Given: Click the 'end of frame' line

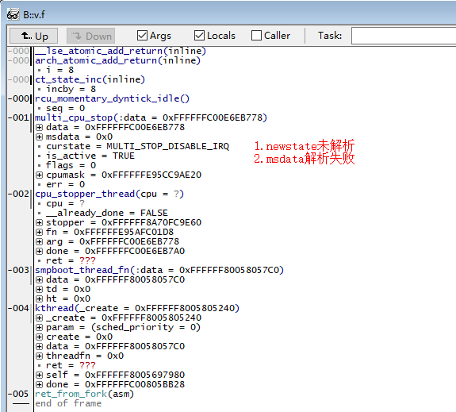Looking at the screenshot, I should pos(68,403).
